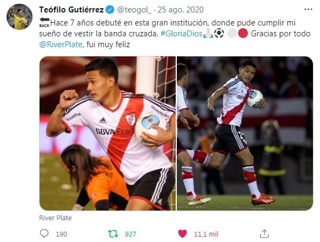Click the 25 ago. 2020 timestamp
320x242 pixels.
tap(181, 10)
